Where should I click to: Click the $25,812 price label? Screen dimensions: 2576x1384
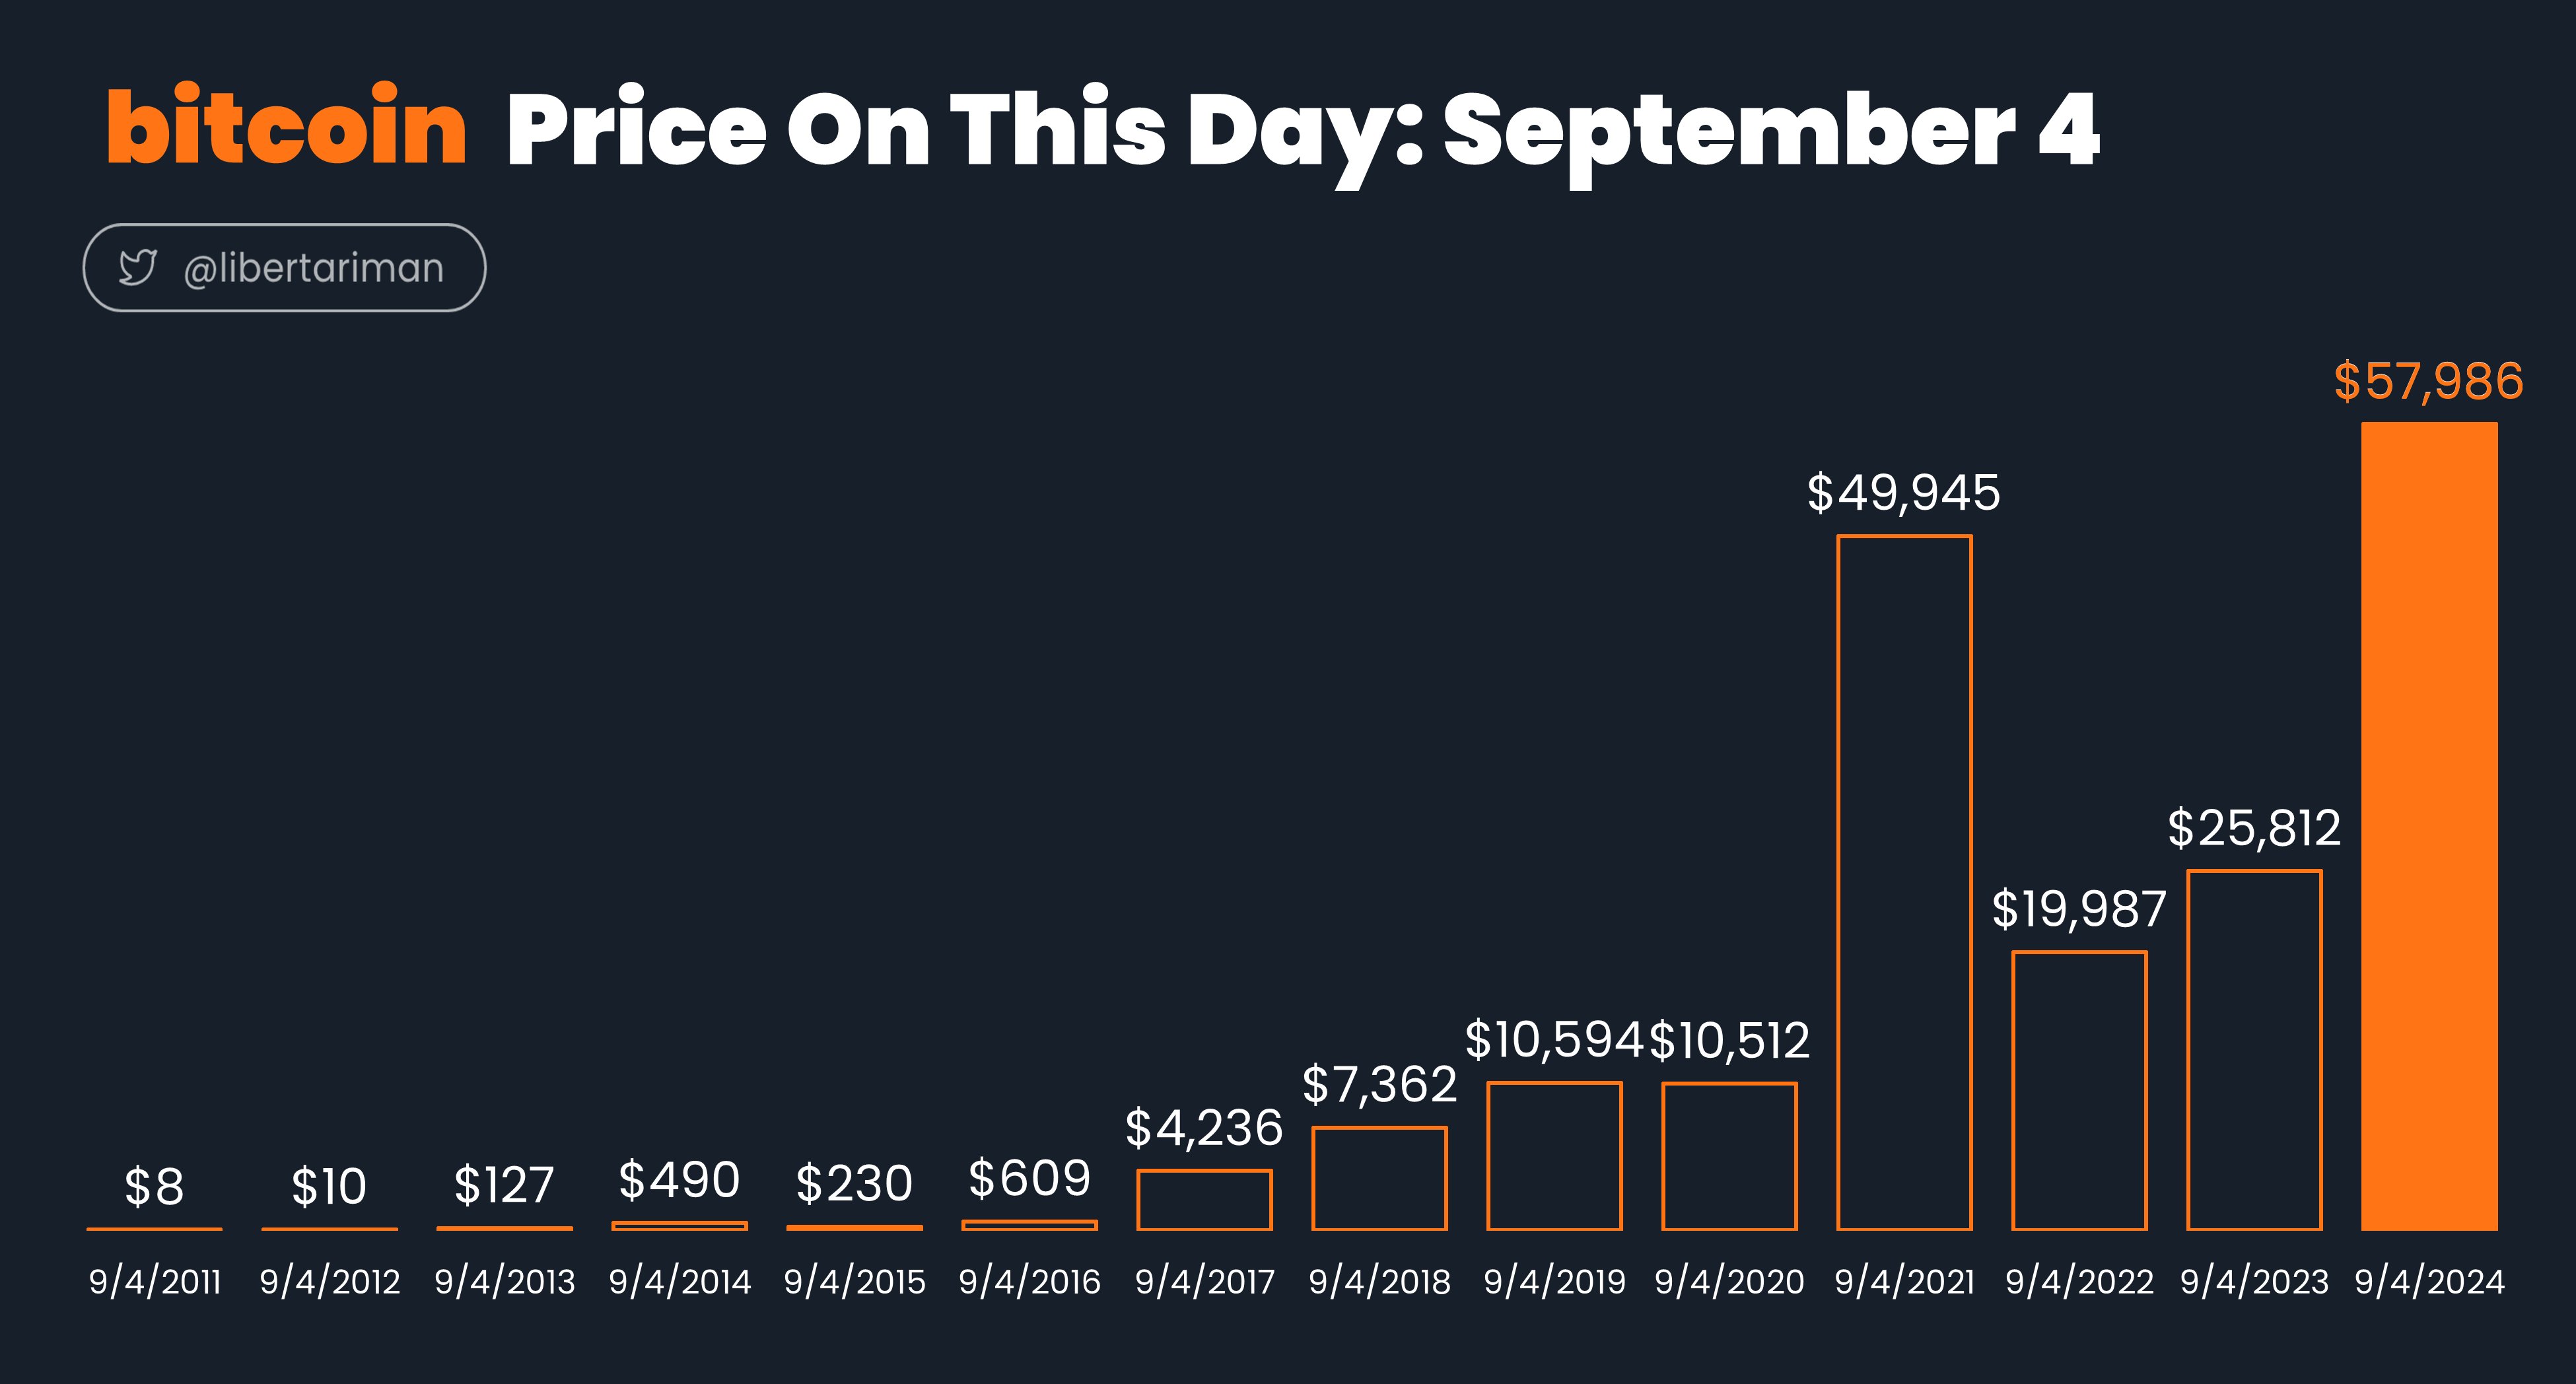[x=2254, y=828]
